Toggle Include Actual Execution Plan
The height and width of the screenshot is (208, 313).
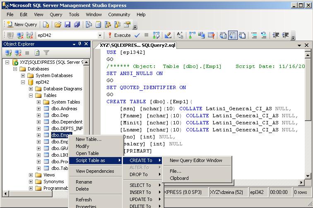click(192, 35)
